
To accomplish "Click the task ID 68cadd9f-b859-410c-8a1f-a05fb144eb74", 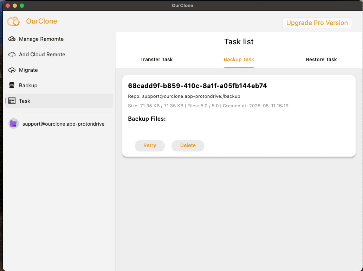I will click(x=197, y=86).
